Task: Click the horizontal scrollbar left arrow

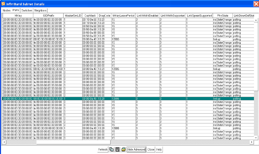Action: (4, 142)
